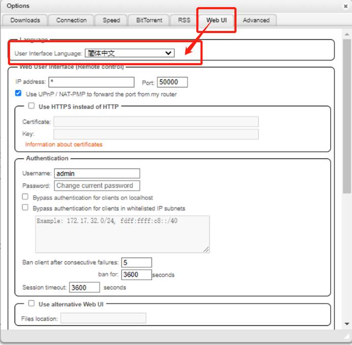The width and height of the screenshot is (352, 345).
Task: Select the RSS tab
Action: pyautogui.click(x=184, y=20)
